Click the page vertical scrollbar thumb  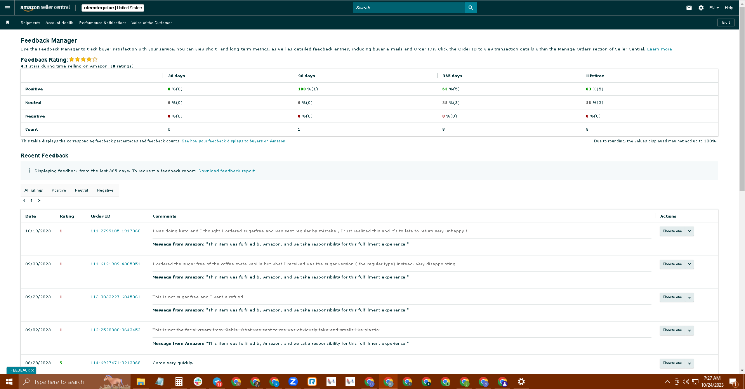(742, 99)
